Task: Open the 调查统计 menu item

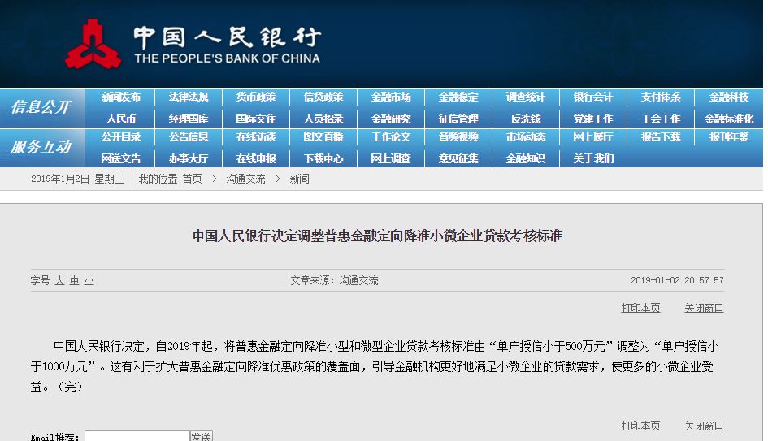Action: coord(526,97)
